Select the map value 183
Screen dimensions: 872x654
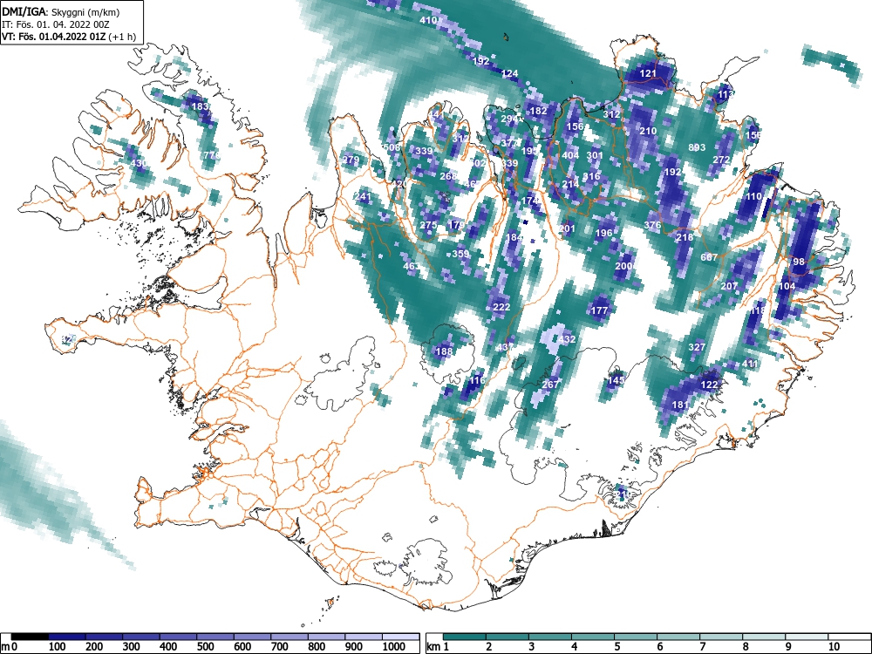click(x=200, y=106)
